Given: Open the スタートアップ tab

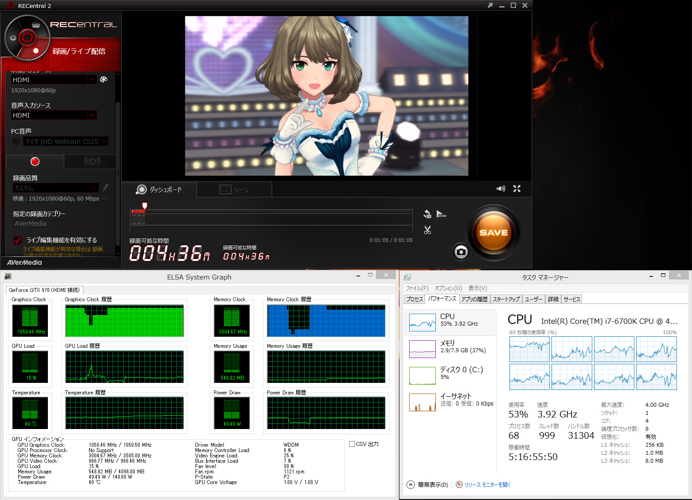Looking at the screenshot, I should point(506,299).
